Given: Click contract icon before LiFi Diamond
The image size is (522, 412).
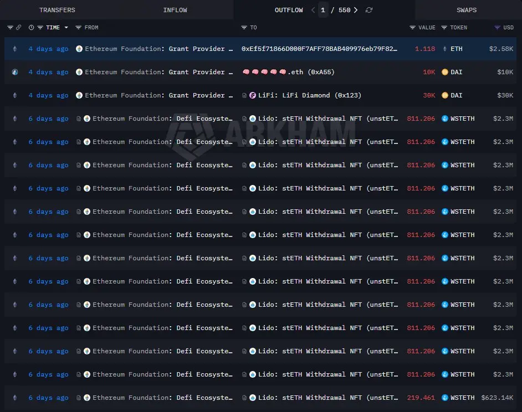Looking at the screenshot, I should click(244, 95).
